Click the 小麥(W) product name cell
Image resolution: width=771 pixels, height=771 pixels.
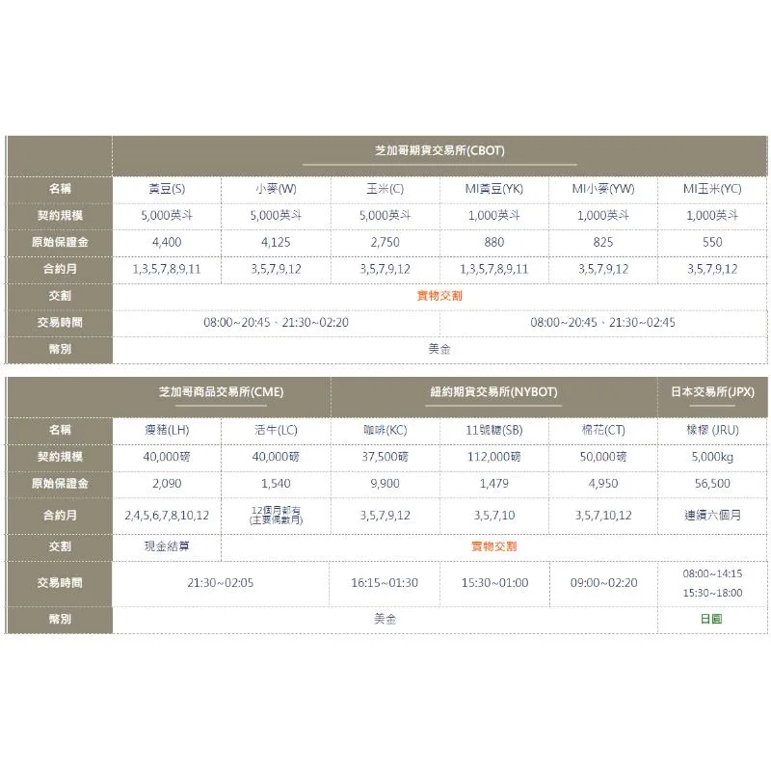click(x=276, y=189)
